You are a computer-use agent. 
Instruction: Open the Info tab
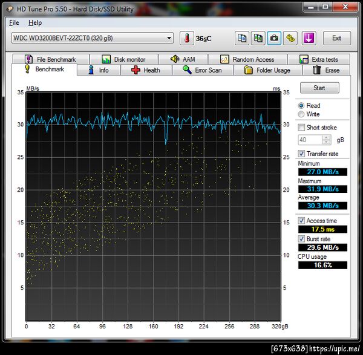tap(99, 70)
